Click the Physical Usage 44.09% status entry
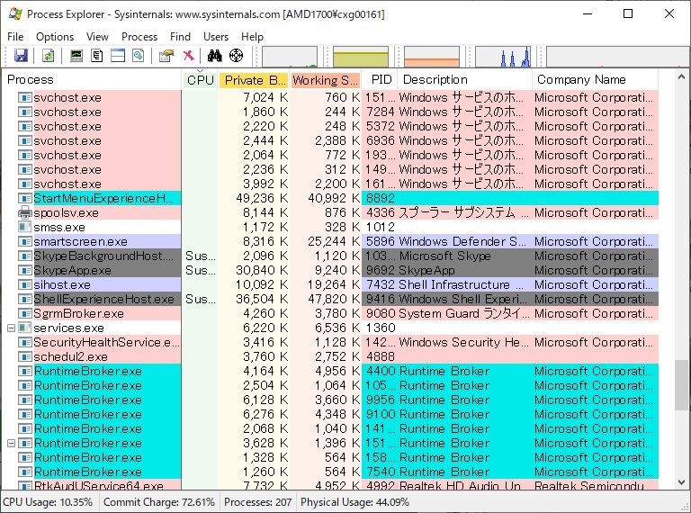This screenshot has height=513, width=691. coord(354,502)
